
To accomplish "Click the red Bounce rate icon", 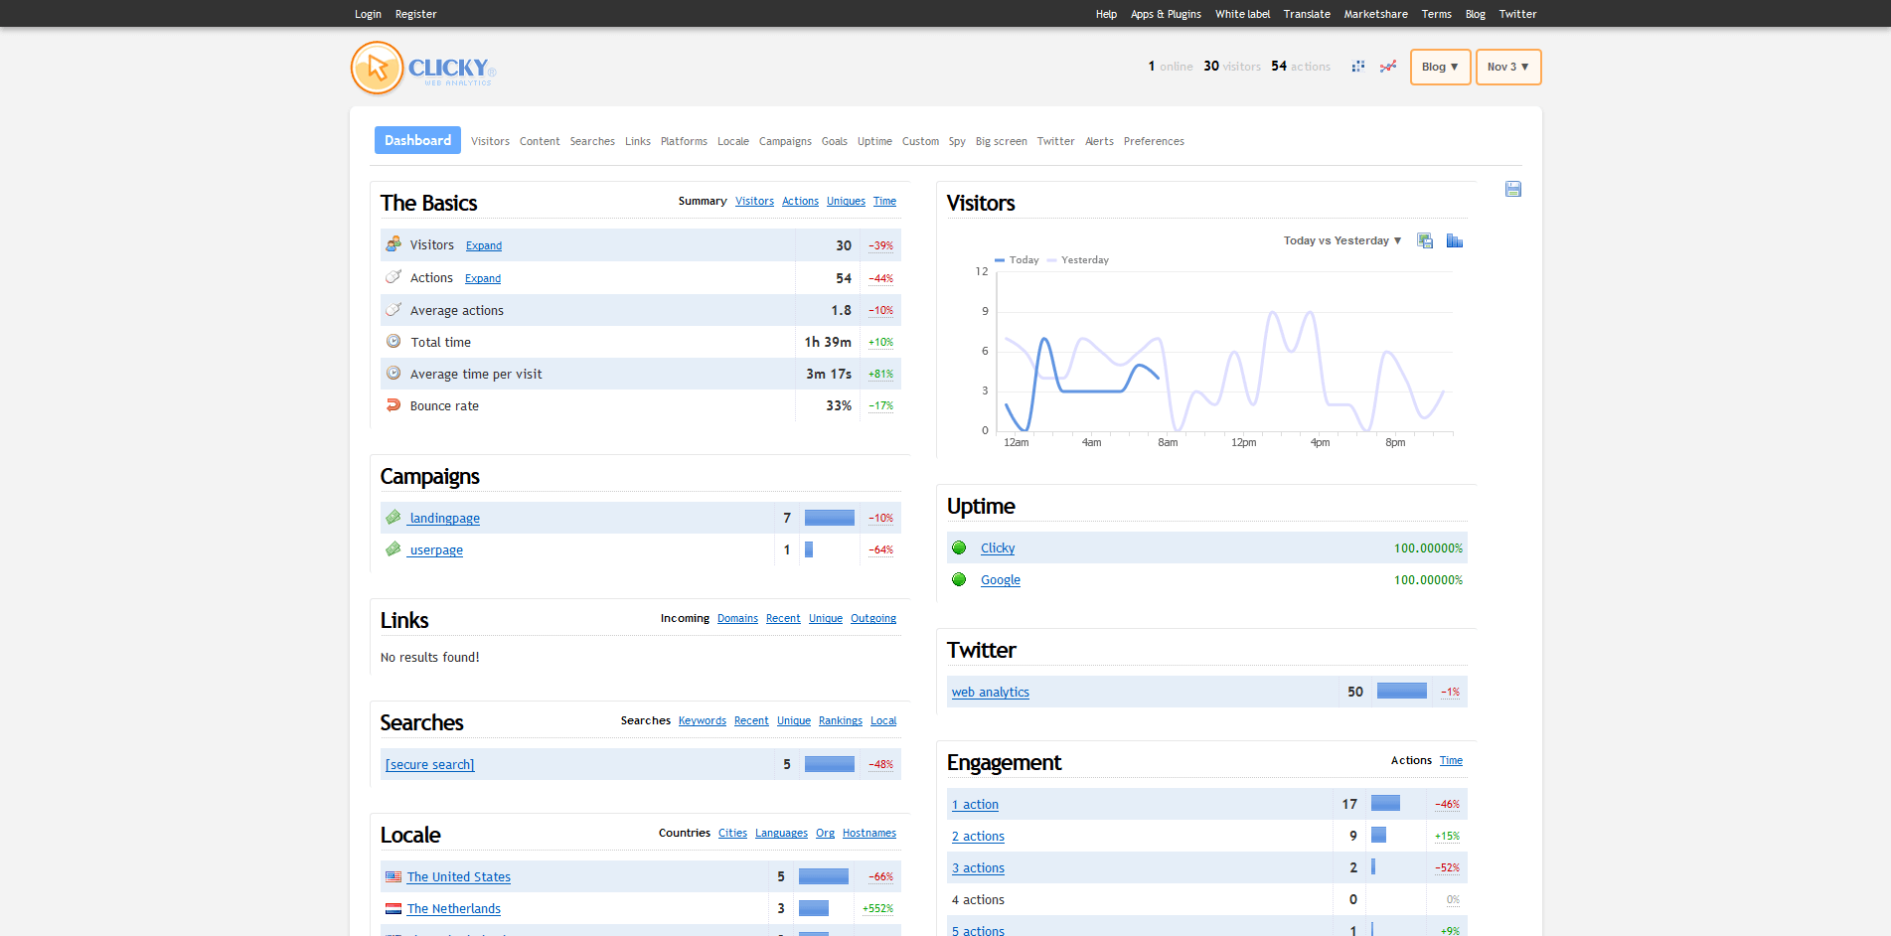I will click(394, 405).
